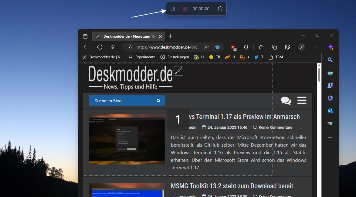Go to the browser home page

click(x=113, y=47)
